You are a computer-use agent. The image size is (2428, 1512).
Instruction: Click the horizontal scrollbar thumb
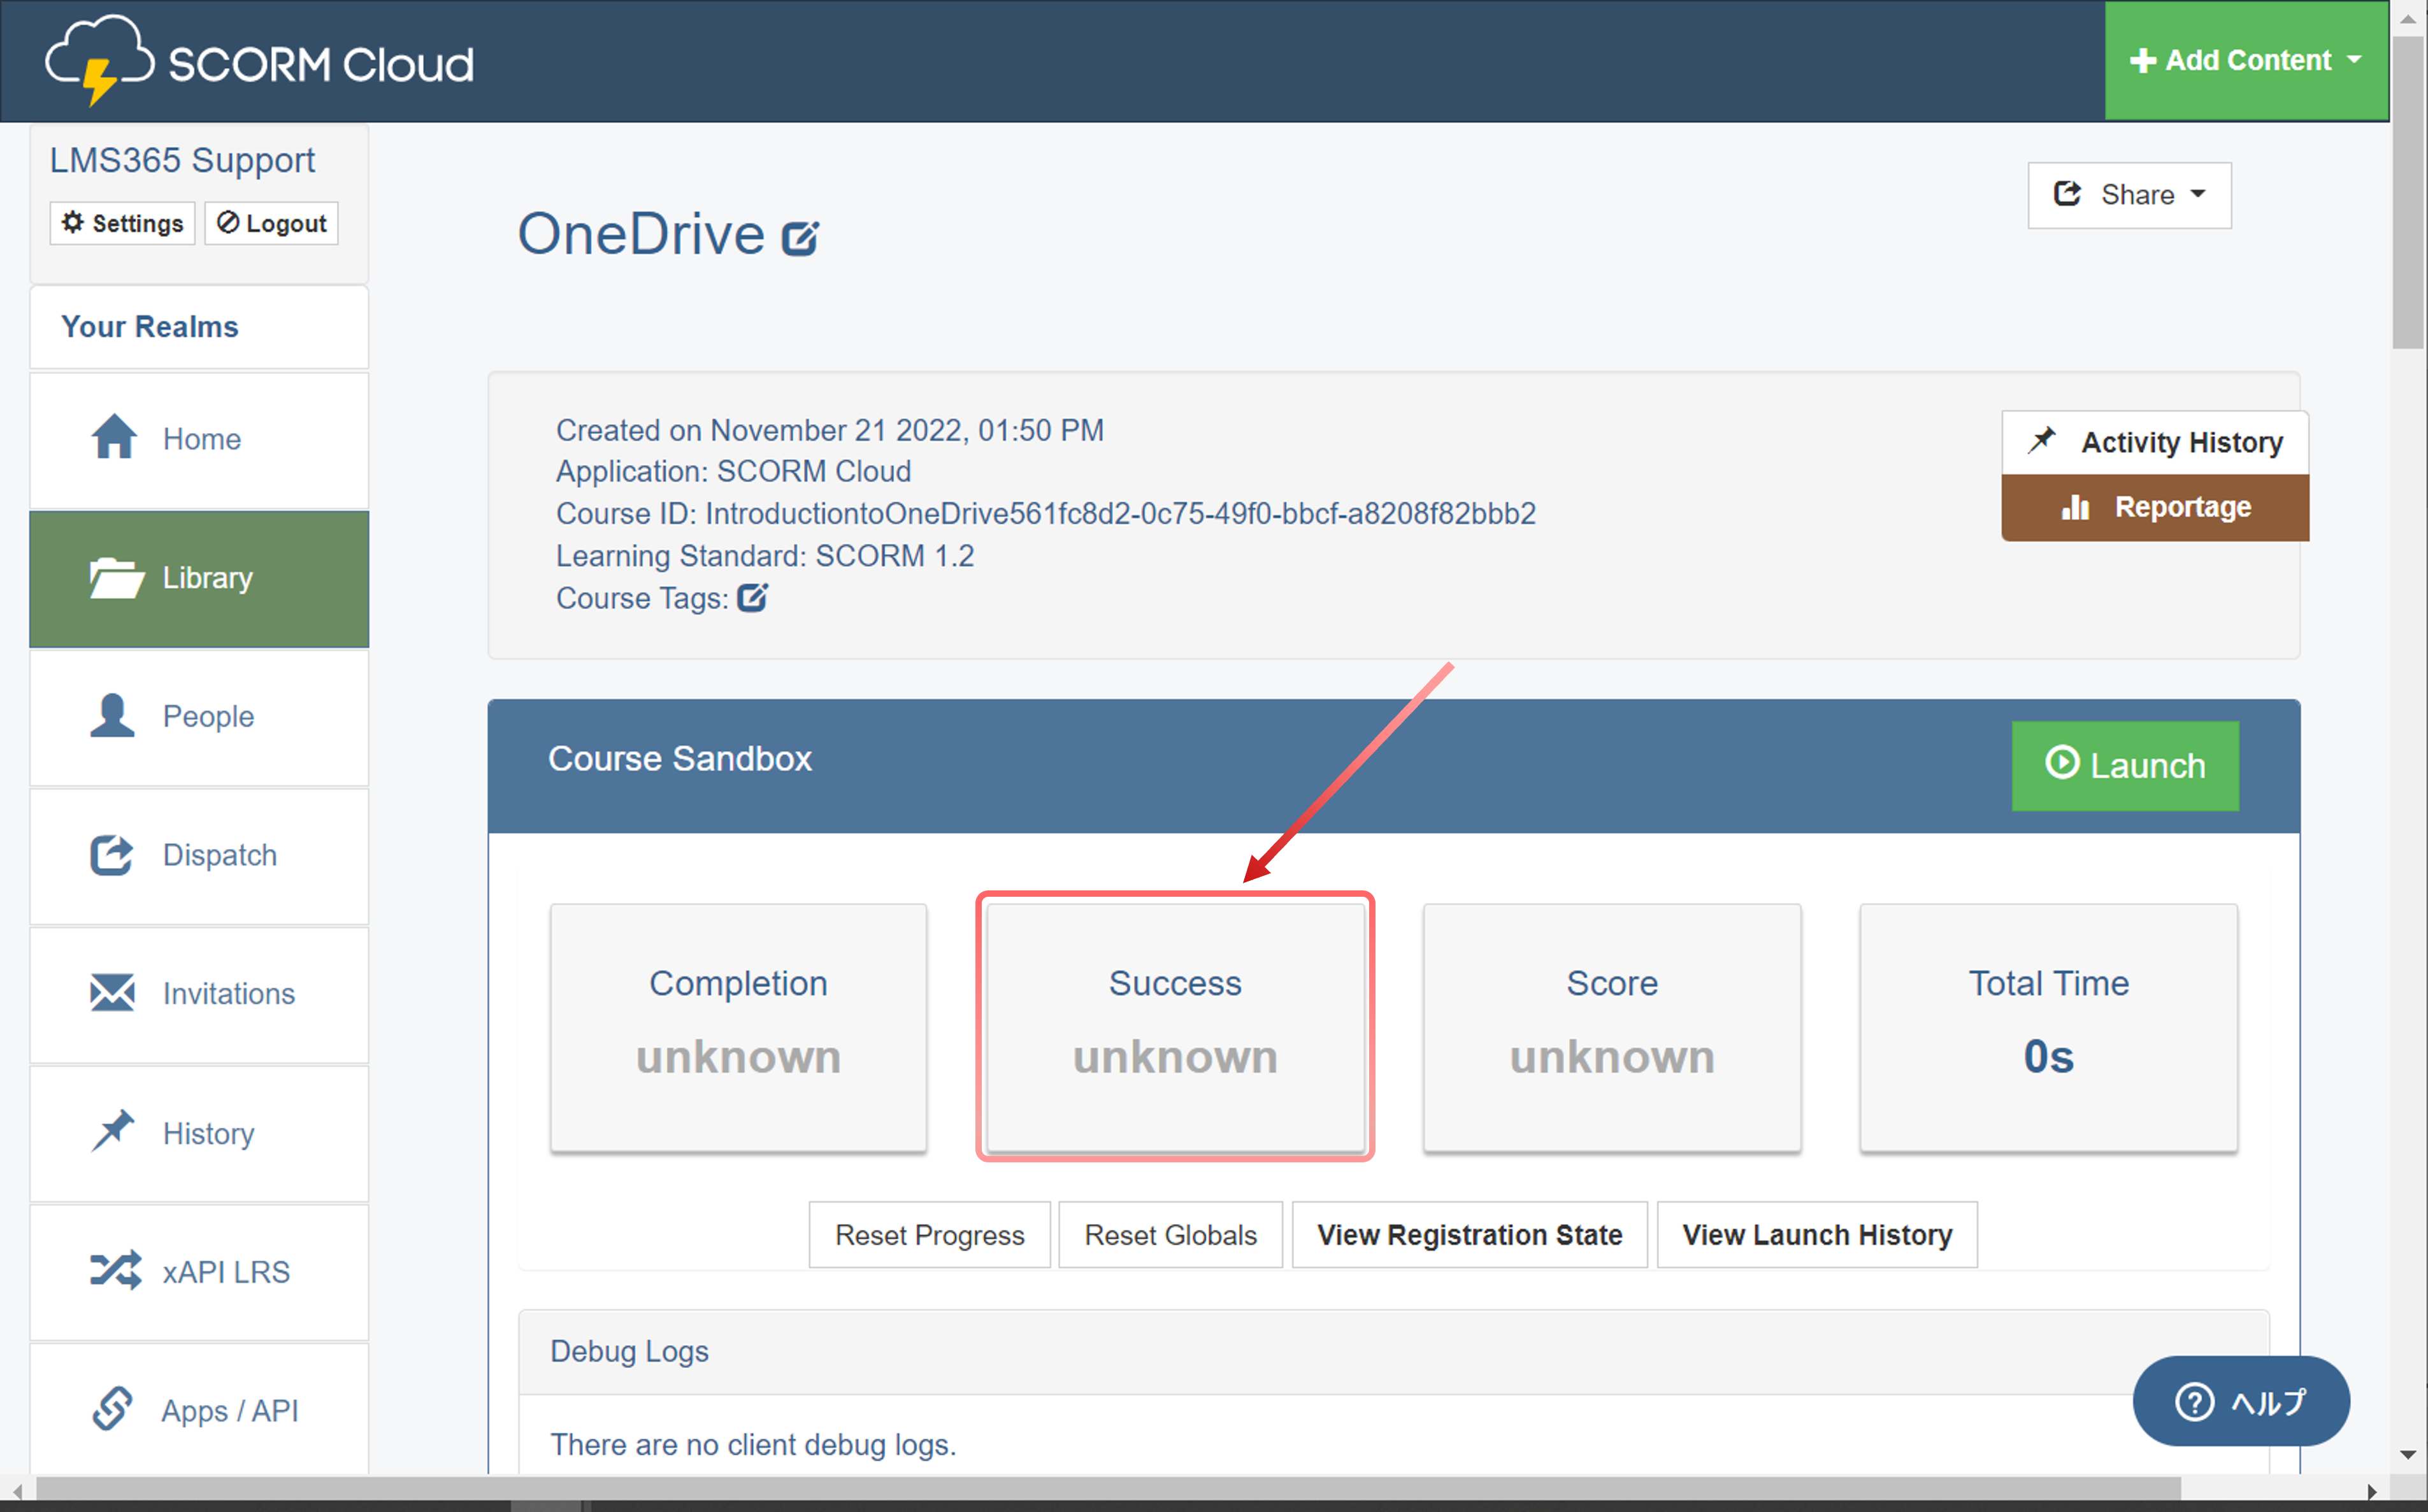(x=1108, y=1490)
